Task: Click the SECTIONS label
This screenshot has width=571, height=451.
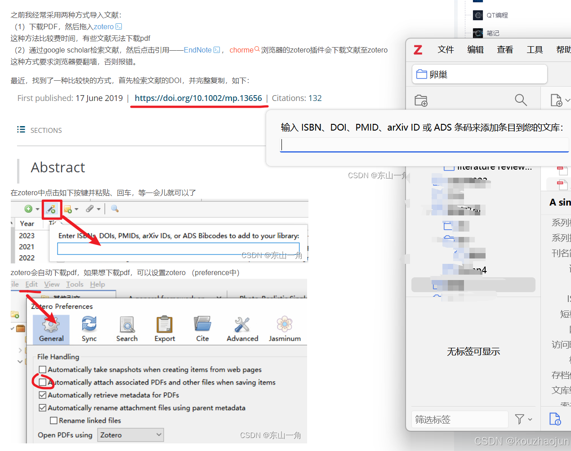Action: tap(46, 130)
